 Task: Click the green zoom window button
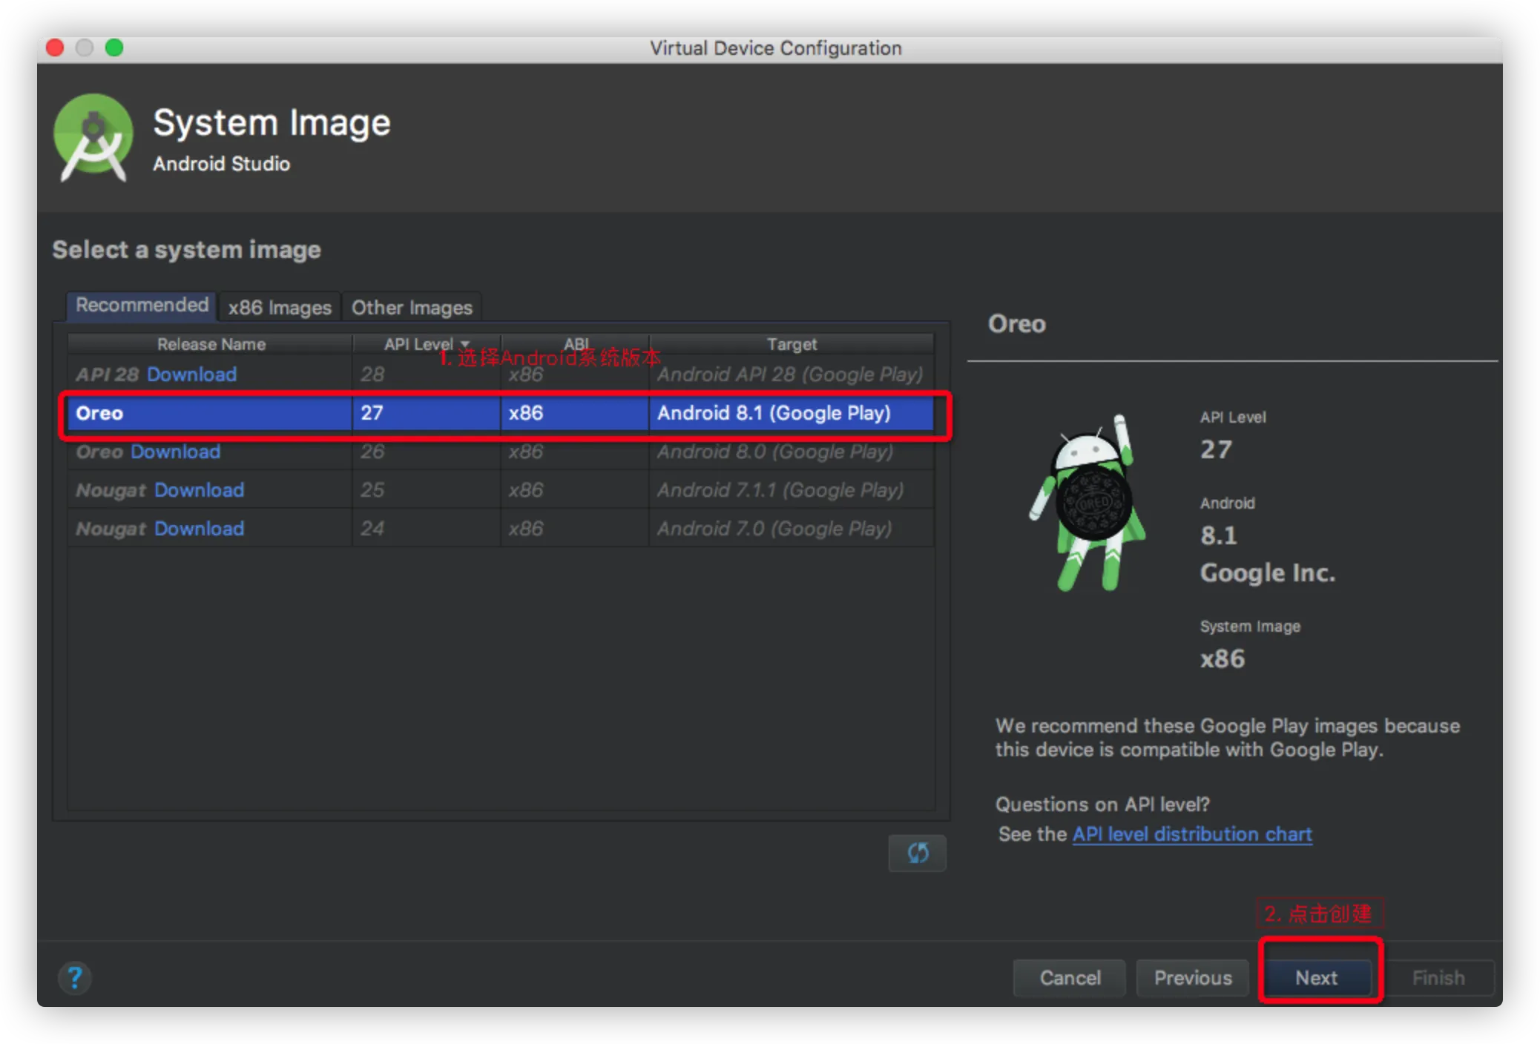click(114, 48)
